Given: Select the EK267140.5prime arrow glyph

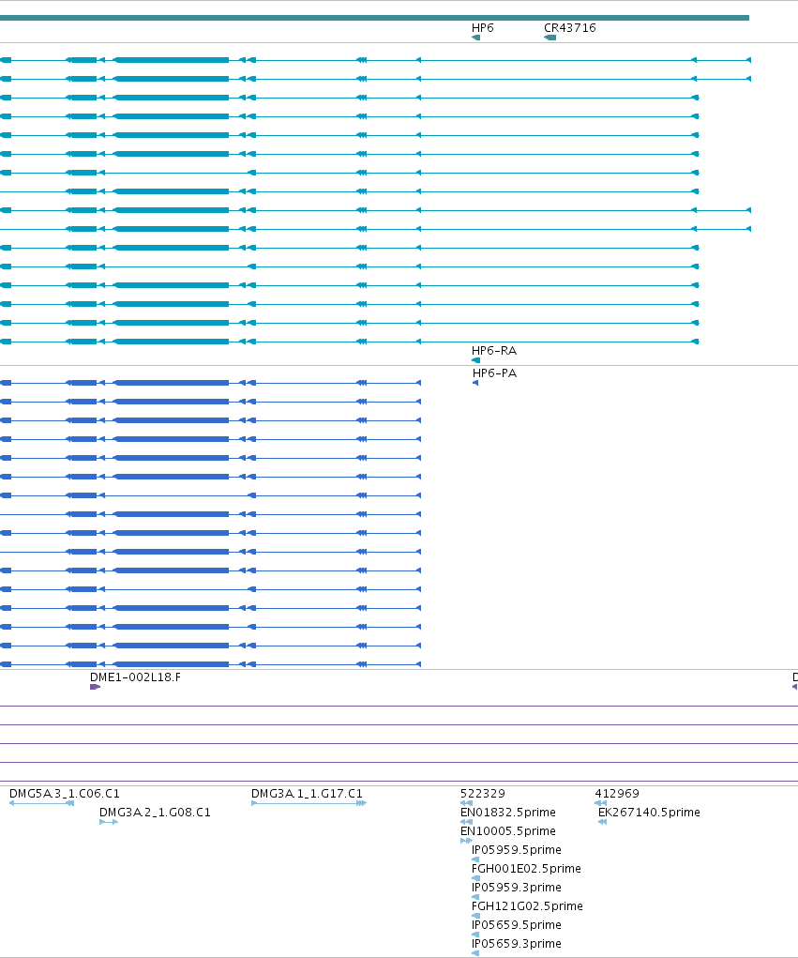Looking at the screenshot, I should click(603, 822).
